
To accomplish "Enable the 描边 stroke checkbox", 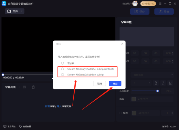I will click(x=121, y=113).
